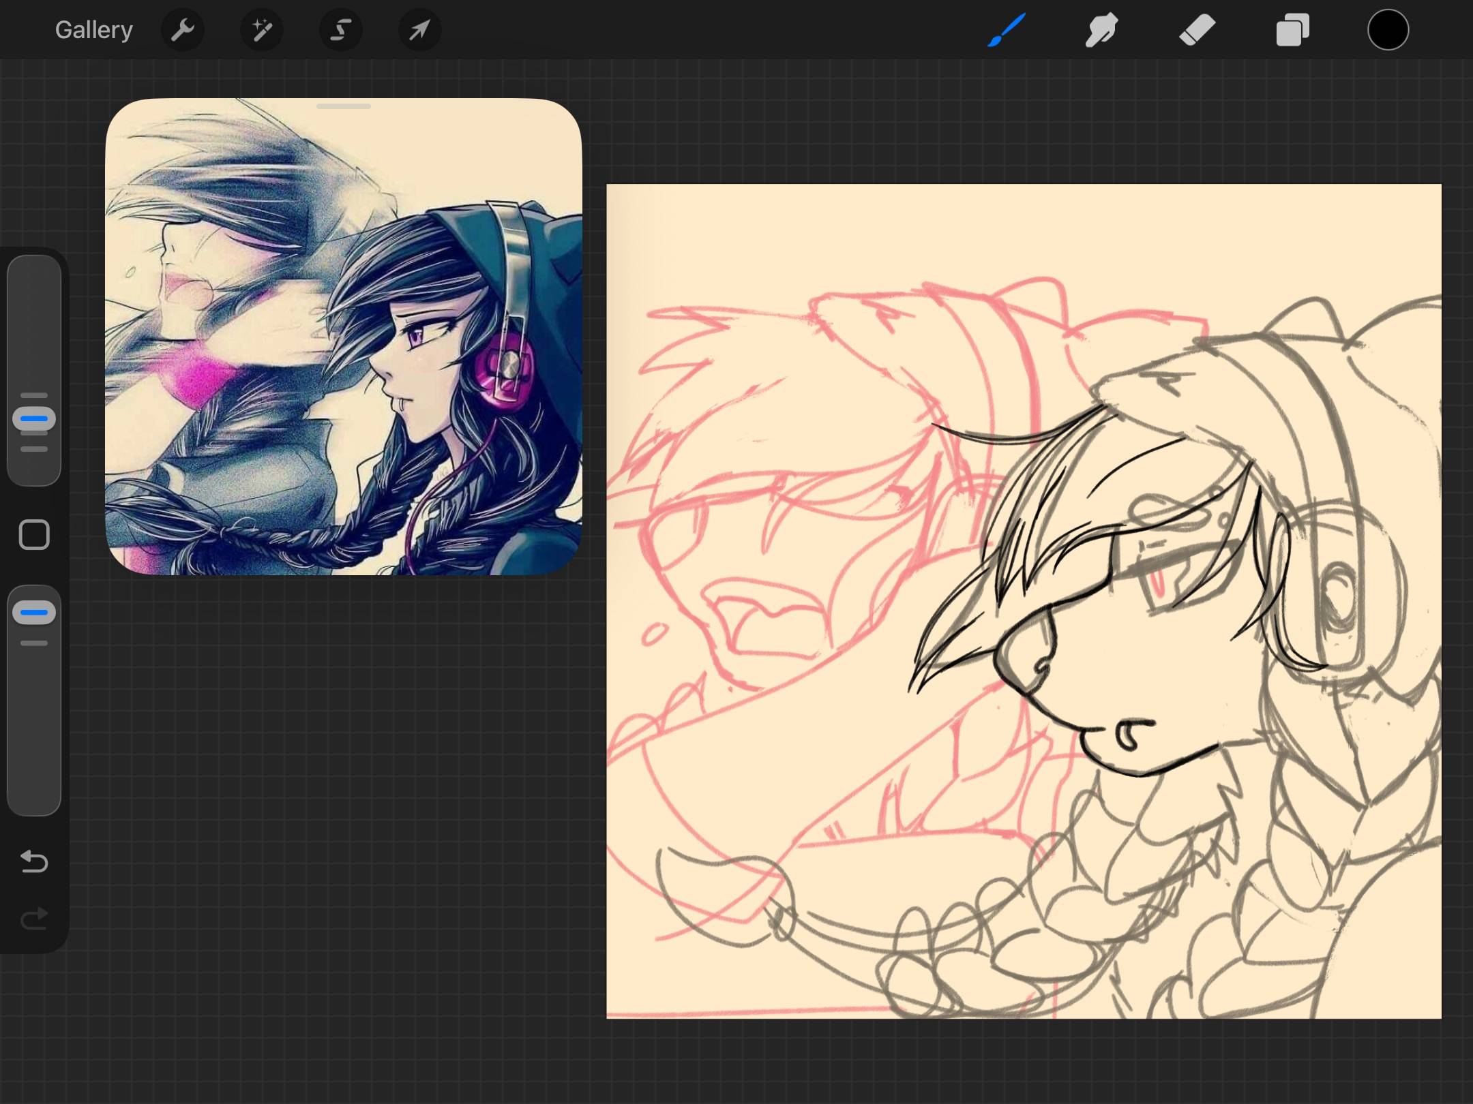This screenshot has height=1104, width=1473.
Task: Select the Selection S-shaped tool
Action: pyautogui.click(x=341, y=30)
